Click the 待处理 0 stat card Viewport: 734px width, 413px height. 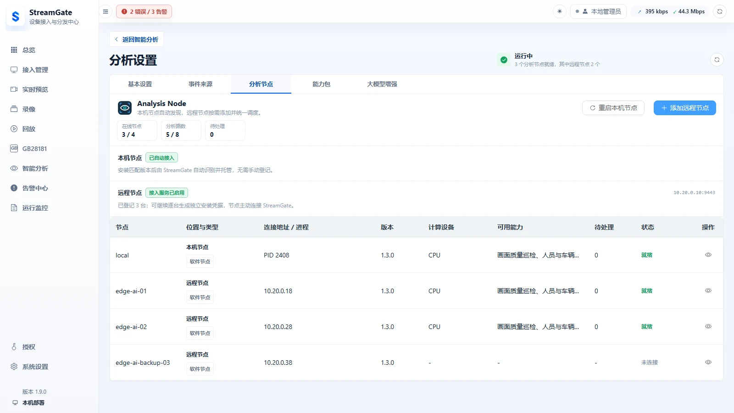pos(225,130)
